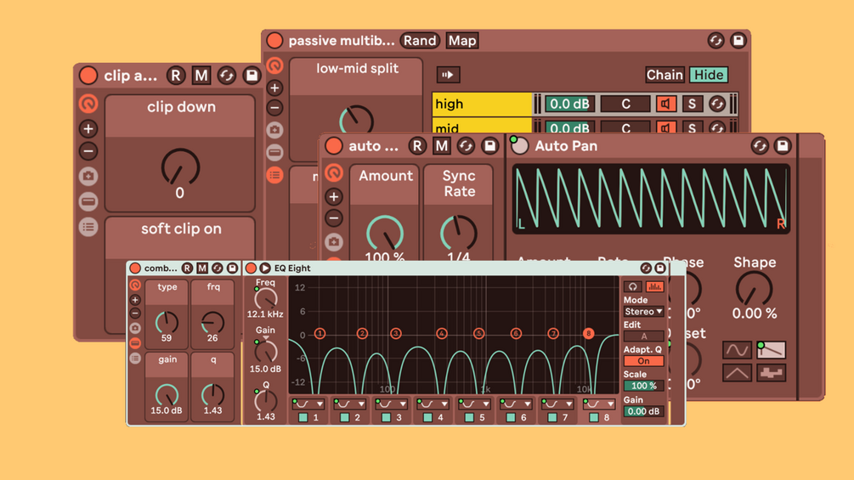Toggle EQ band 6 activator checkbox
854x480 pixels.
pyautogui.click(x=511, y=417)
